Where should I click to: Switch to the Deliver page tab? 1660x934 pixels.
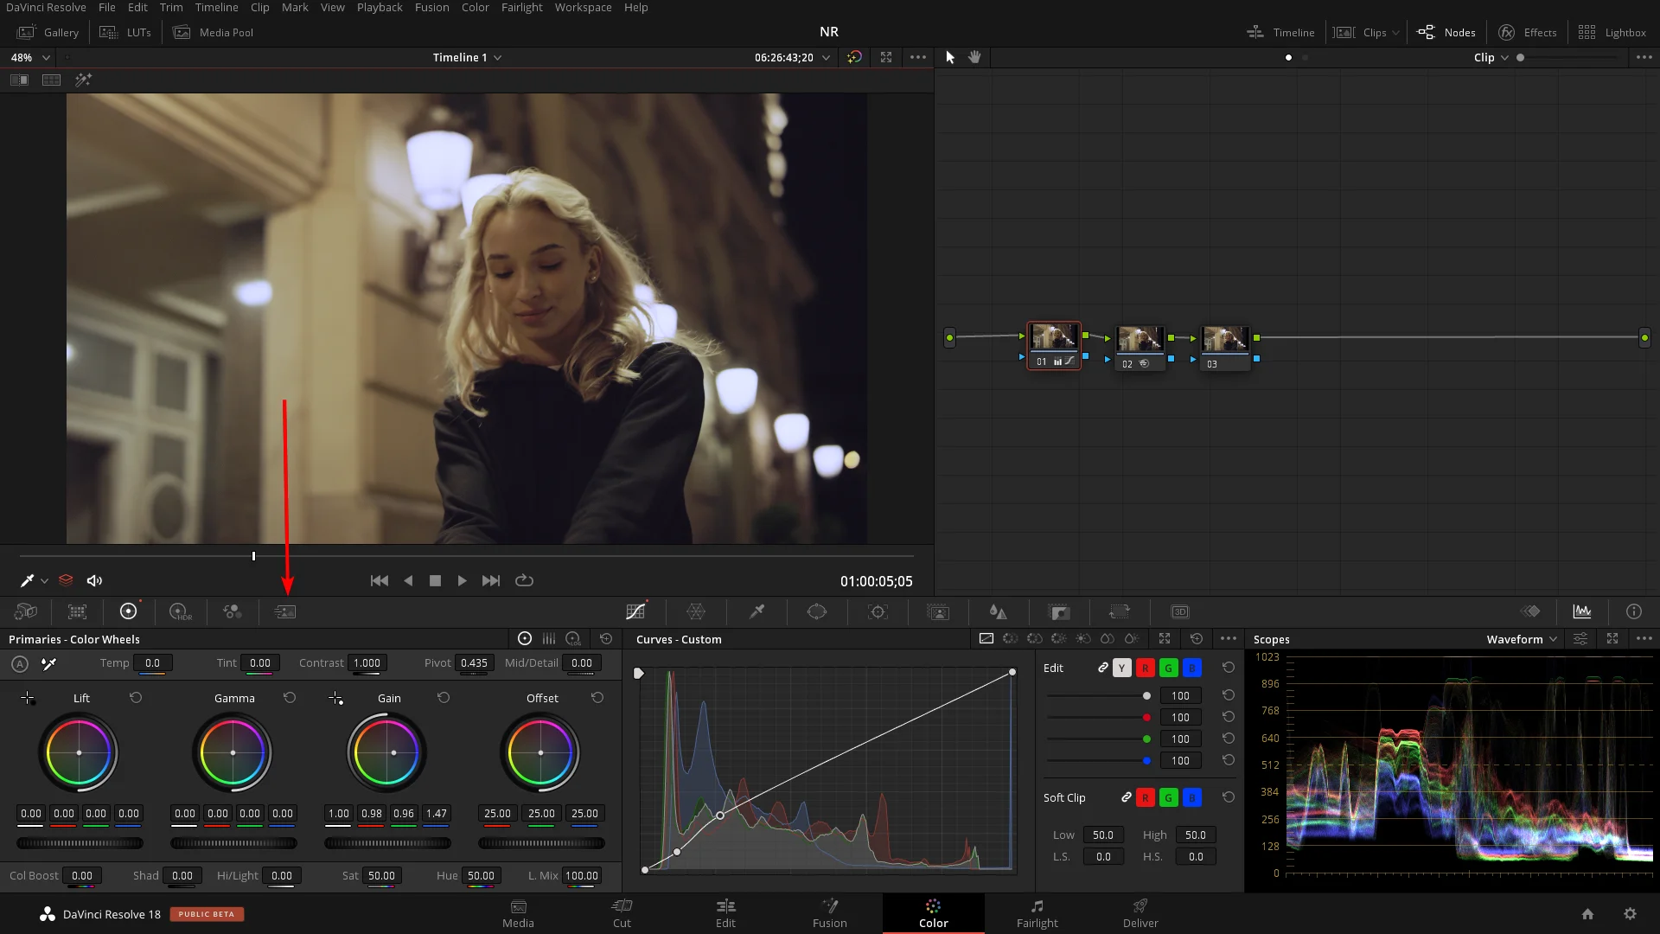click(x=1140, y=913)
